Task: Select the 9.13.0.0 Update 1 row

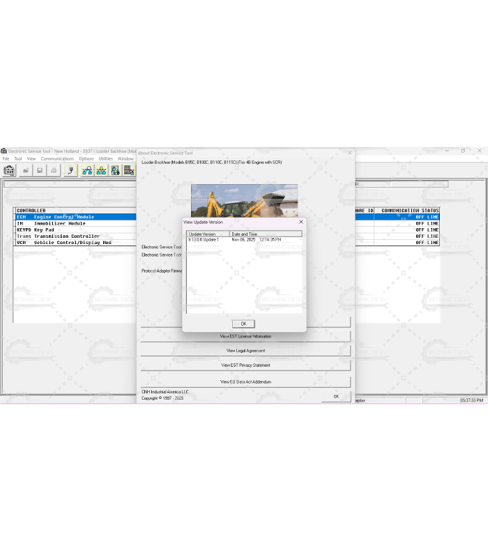Action: 204,240
